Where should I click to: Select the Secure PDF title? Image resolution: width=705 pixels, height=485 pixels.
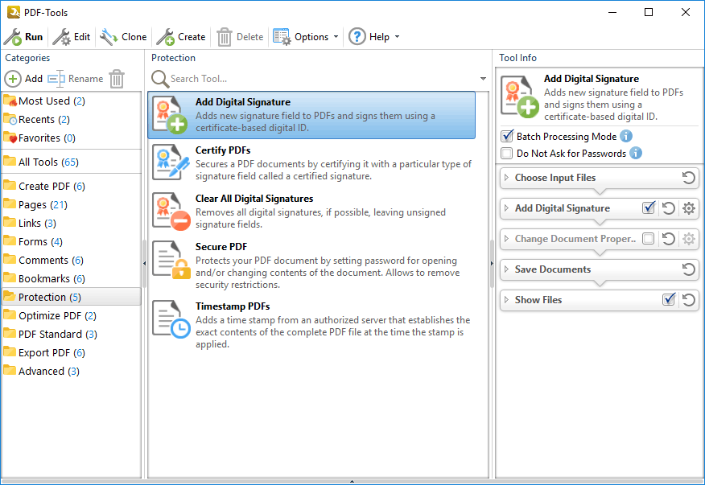221,247
